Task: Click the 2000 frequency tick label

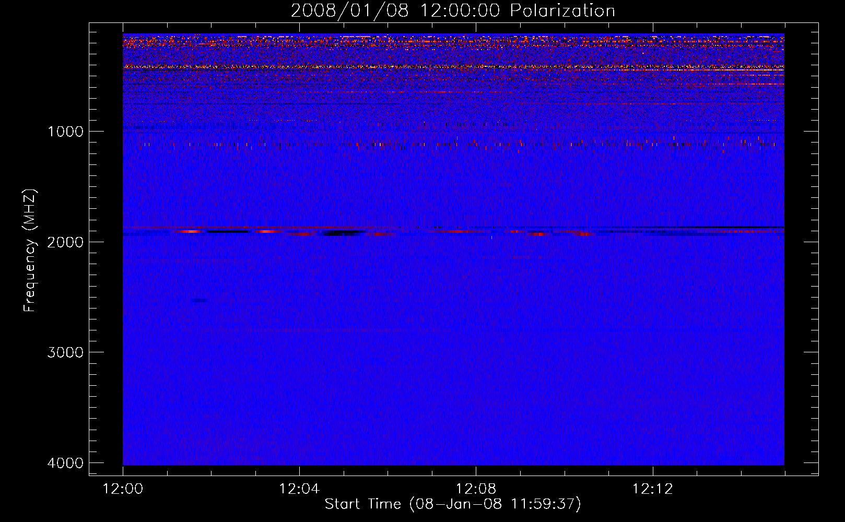Action: (66, 242)
